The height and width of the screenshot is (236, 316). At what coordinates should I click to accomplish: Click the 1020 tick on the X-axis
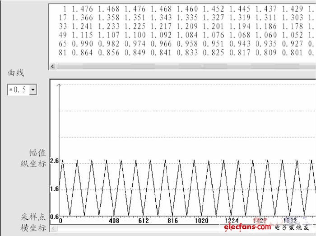(x=201, y=221)
